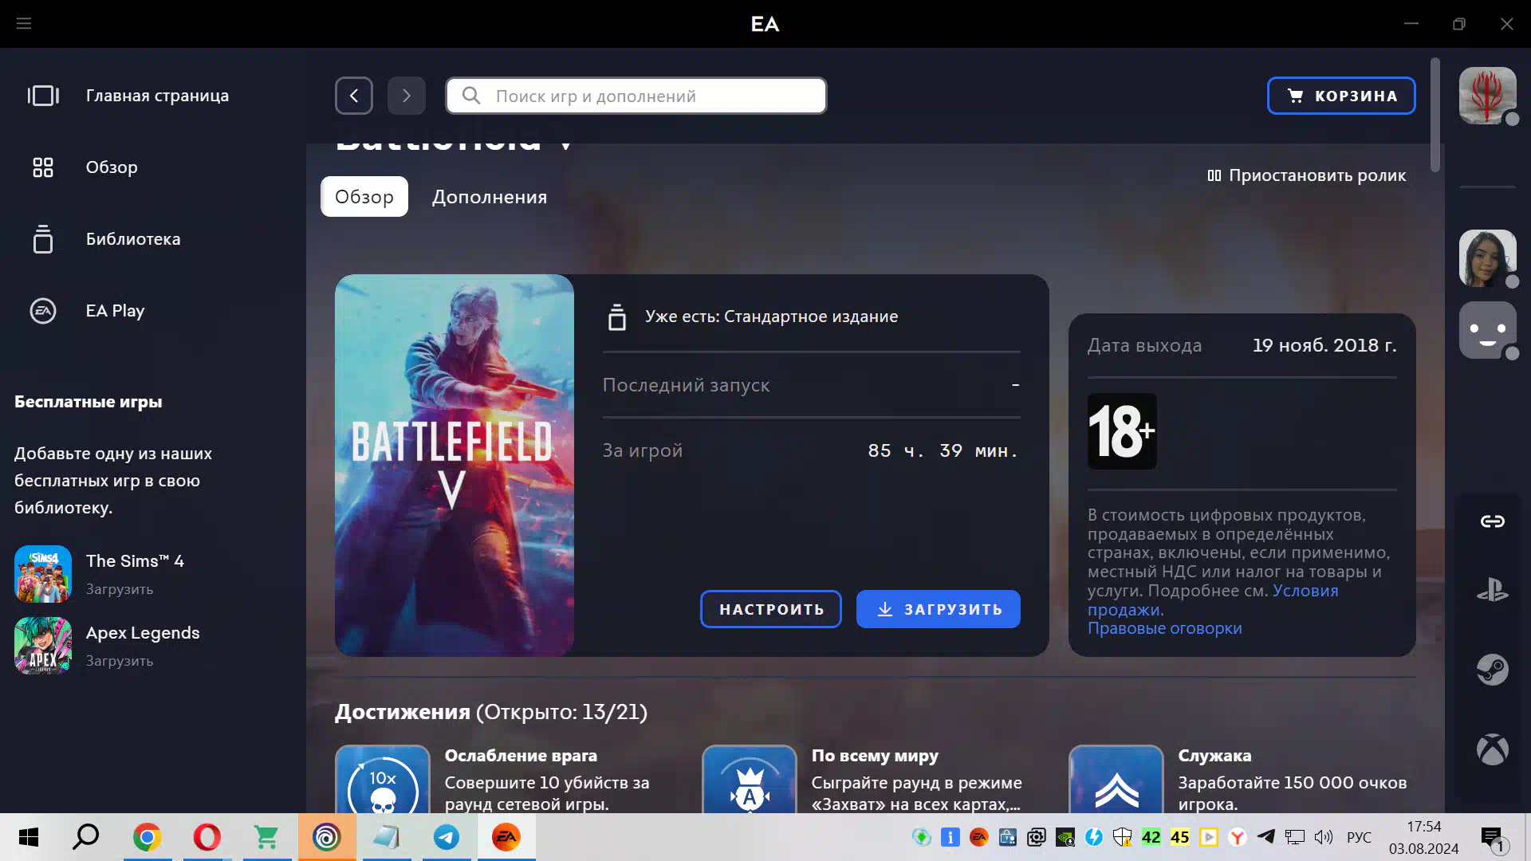Viewport: 1531px width, 861px height.
Task: Click The Sims 4 thumbnail icon
Action: 43,574
